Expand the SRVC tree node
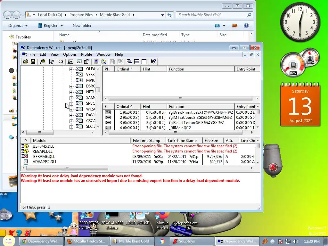 coord(71,104)
